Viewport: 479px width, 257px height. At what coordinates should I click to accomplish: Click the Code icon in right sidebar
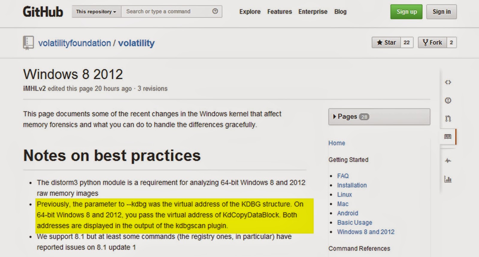[448, 82]
